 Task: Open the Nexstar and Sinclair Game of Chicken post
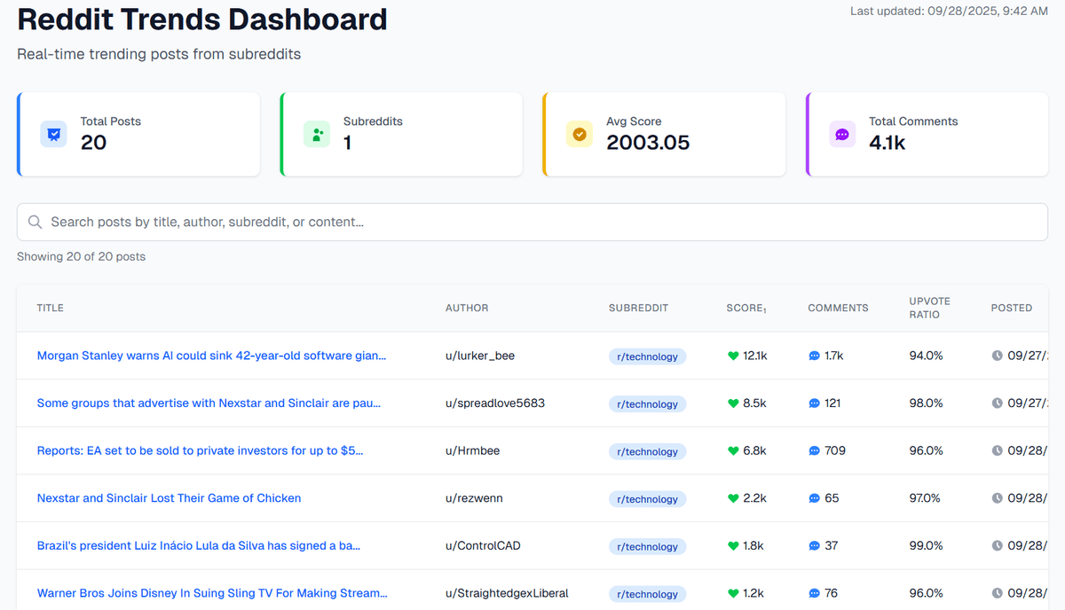(169, 497)
